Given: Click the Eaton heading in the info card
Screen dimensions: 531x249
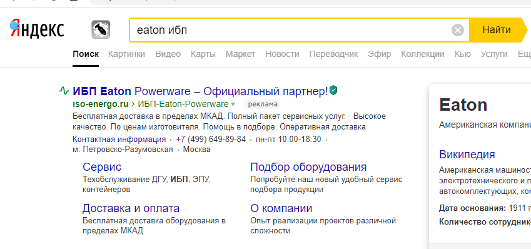Looking at the screenshot, I should click(x=463, y=104).
